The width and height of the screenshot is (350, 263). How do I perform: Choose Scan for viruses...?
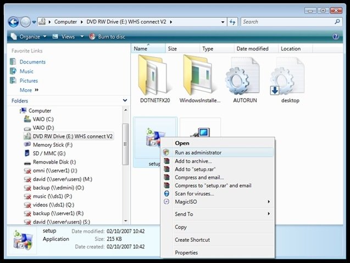click(218, 193)
